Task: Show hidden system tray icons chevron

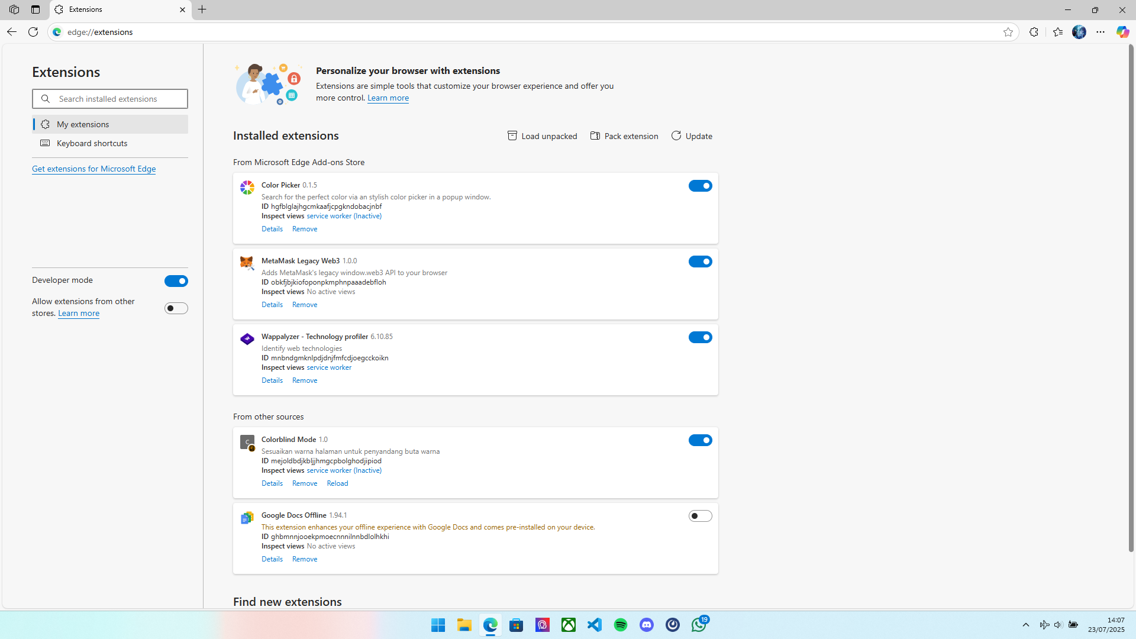Action: click(x=1026, y=625)
